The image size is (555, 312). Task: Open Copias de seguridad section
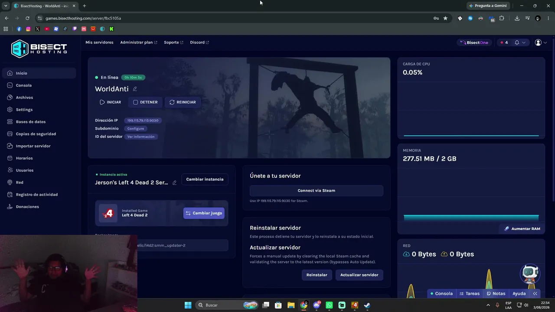(39, 134)
